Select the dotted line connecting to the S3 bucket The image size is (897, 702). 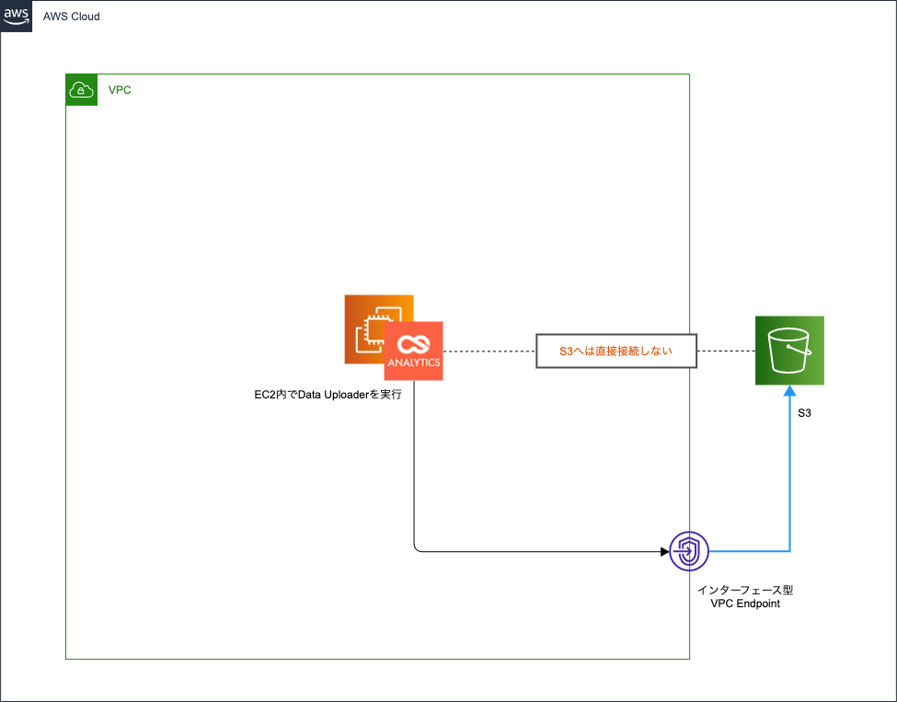coord(727,351)
